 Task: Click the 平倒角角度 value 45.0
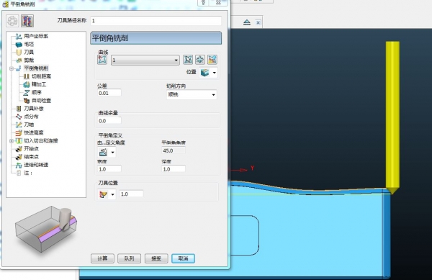(174, 150)
